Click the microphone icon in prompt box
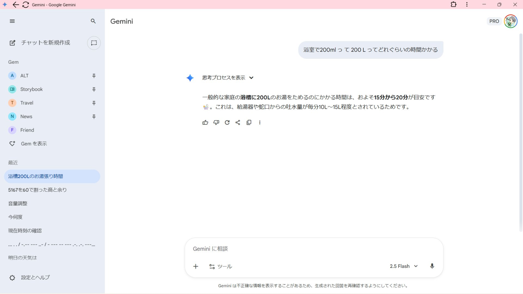Viewport: 523px width, 294px height. (x=432, y=266)
